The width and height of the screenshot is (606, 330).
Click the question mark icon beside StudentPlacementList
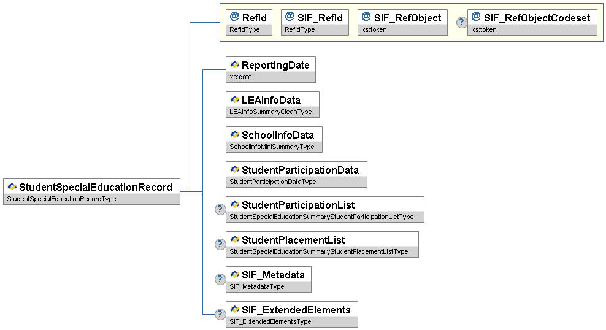220,245
